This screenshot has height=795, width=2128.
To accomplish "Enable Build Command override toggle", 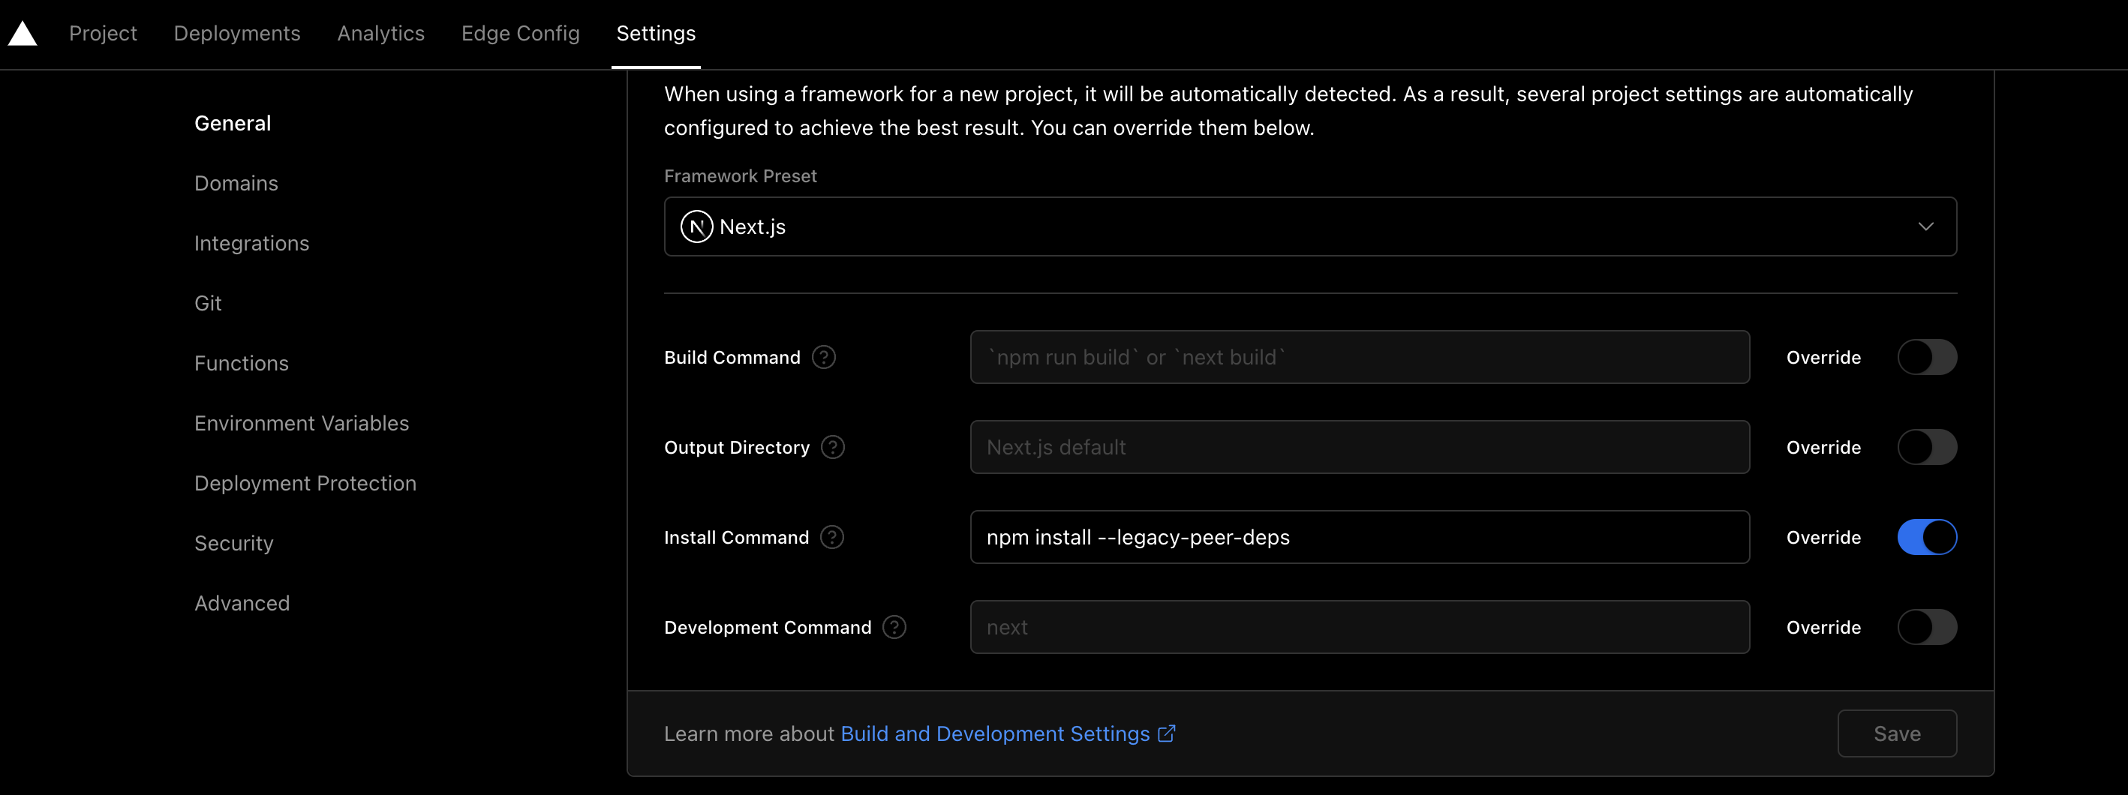I will pyautogui.click(x=1926, y=357).
